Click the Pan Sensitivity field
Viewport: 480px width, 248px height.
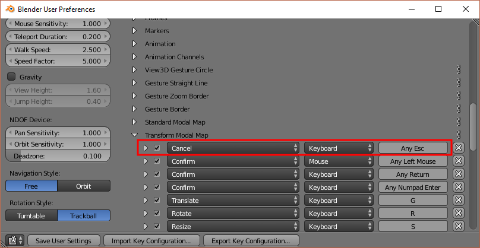point(58,133)
